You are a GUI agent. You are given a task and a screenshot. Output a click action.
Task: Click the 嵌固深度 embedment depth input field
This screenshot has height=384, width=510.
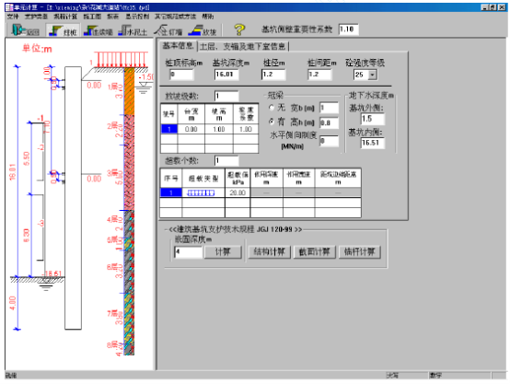click(x=188, y=252)
